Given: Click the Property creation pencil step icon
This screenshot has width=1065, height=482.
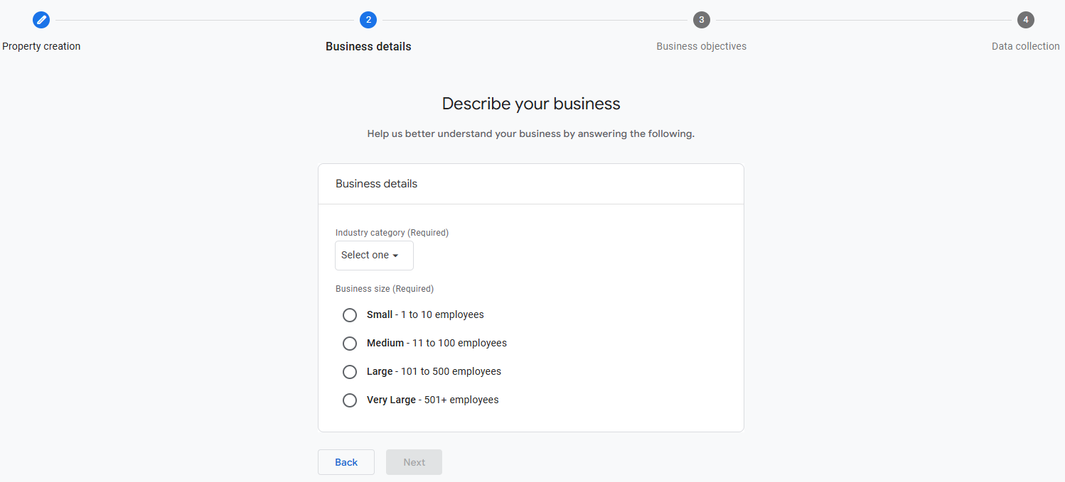Looking at the screenshot, I should click(41, 20).
